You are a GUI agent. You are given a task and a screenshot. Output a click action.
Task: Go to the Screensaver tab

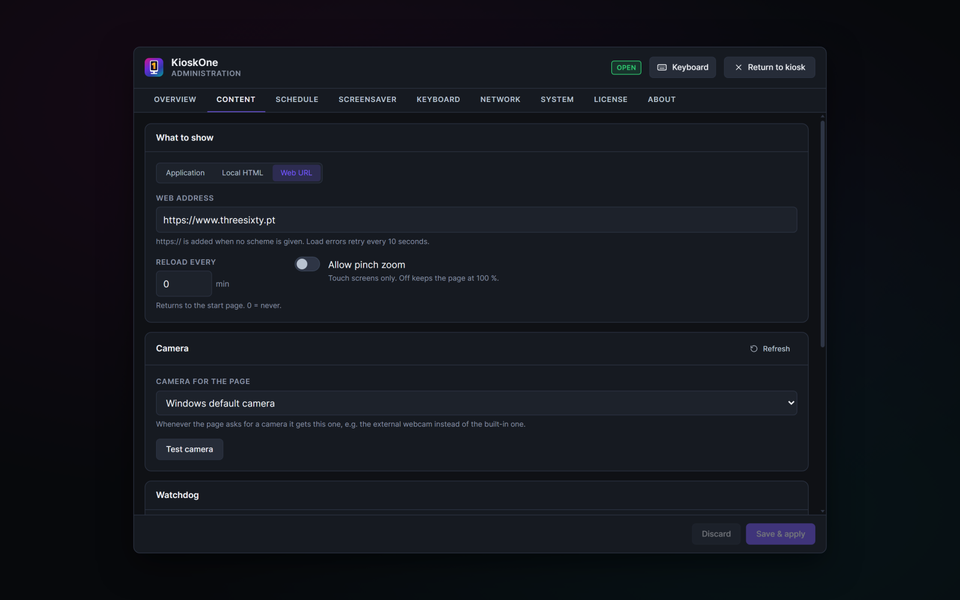367,100
